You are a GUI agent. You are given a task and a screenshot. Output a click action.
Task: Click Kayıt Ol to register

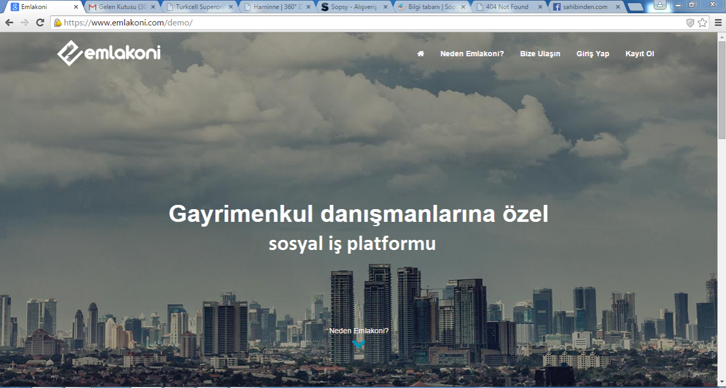pyautogui.click(x=639, y=54)
